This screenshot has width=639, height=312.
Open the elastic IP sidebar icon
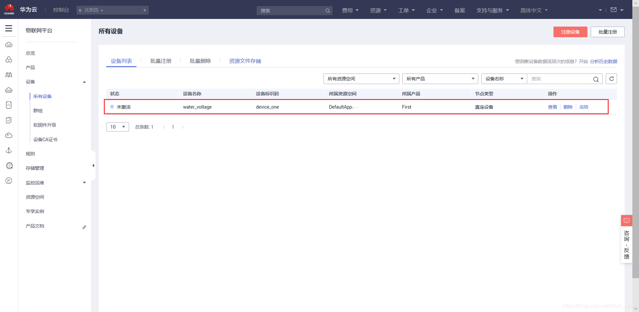[9, 180]
